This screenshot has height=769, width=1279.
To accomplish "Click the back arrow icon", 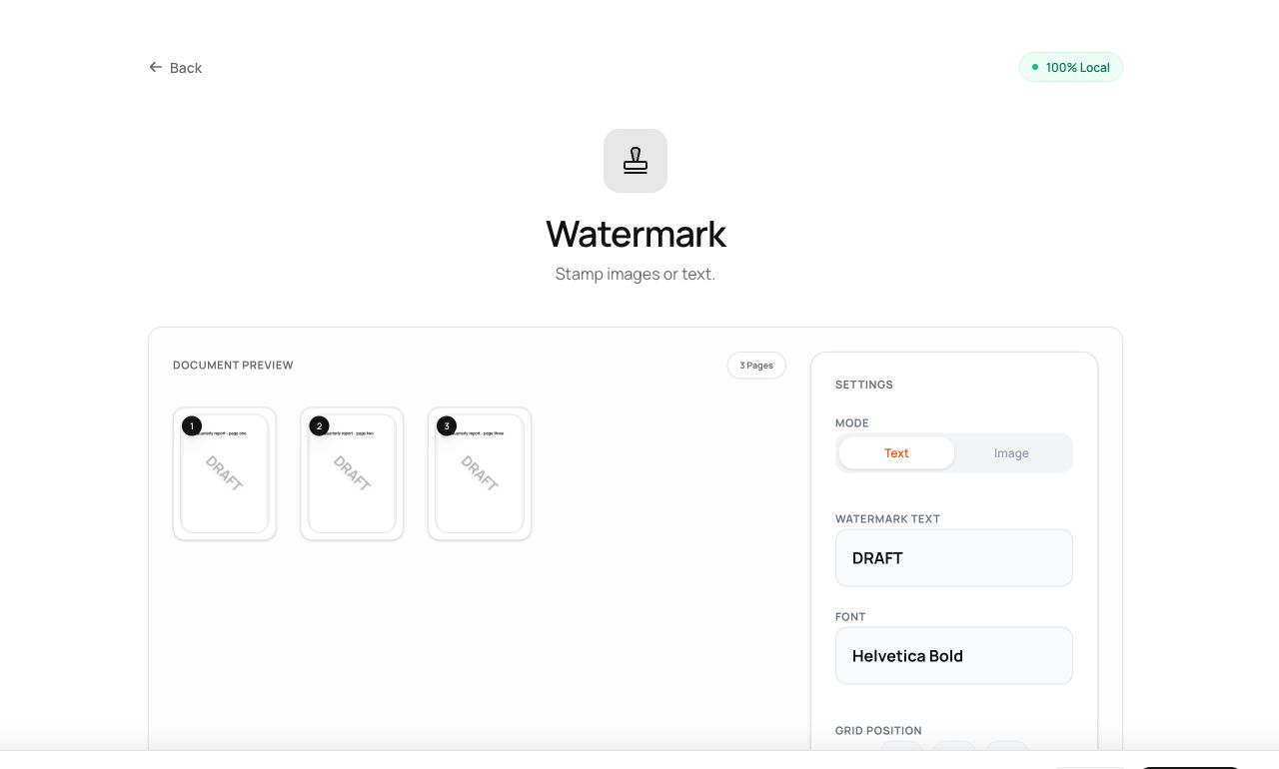I will point(155,67).
